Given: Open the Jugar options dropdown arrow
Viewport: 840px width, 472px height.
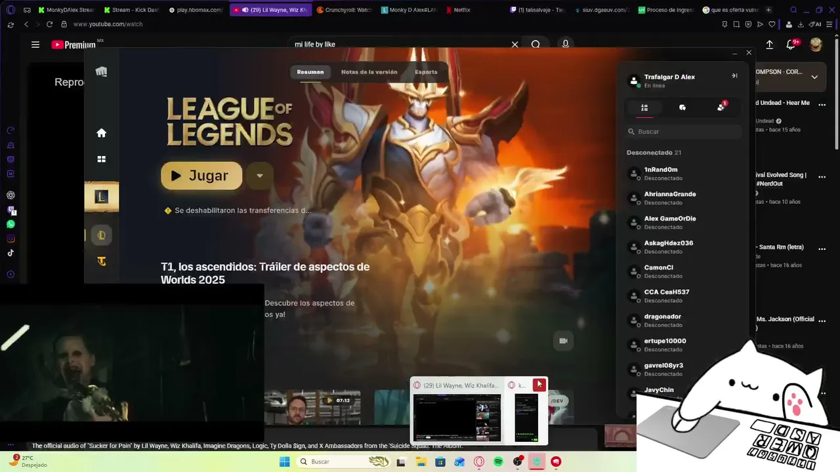Looking at the screenshot, I should tap(260, 176).
